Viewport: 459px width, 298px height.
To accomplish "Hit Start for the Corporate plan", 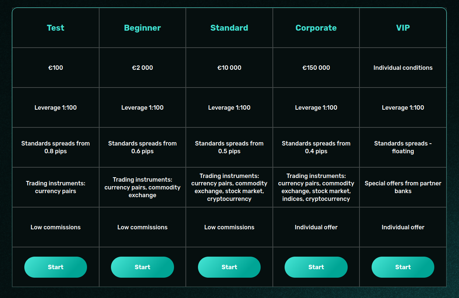I will tap(316, 267).
